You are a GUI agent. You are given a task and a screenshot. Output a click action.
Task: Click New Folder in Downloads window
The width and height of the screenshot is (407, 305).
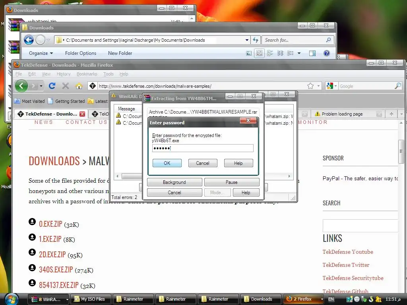point(120,53)
